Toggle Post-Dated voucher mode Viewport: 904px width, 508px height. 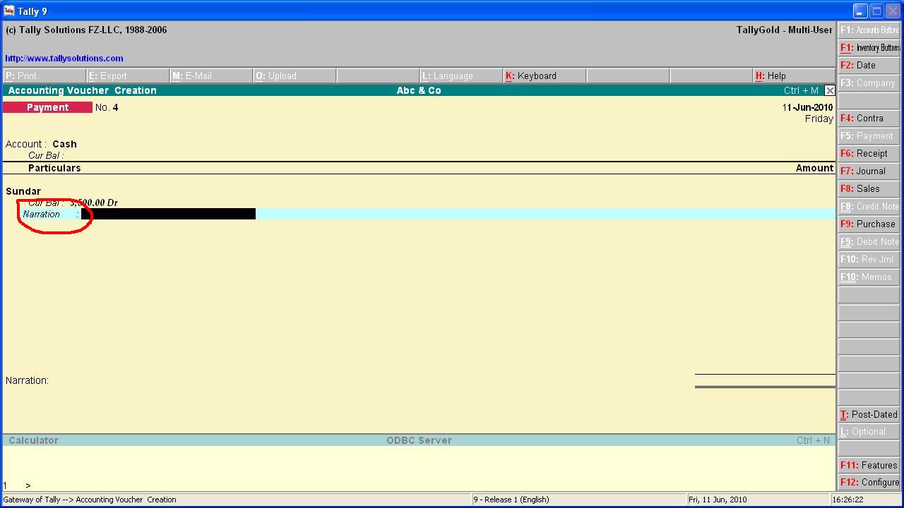tap(867, 414)
